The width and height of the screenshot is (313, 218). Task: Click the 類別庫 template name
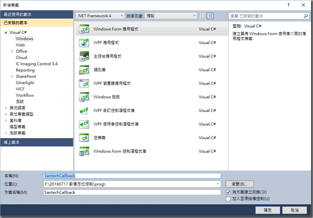[100, 70]
